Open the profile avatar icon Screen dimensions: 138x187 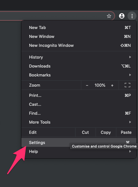[122, 16]
